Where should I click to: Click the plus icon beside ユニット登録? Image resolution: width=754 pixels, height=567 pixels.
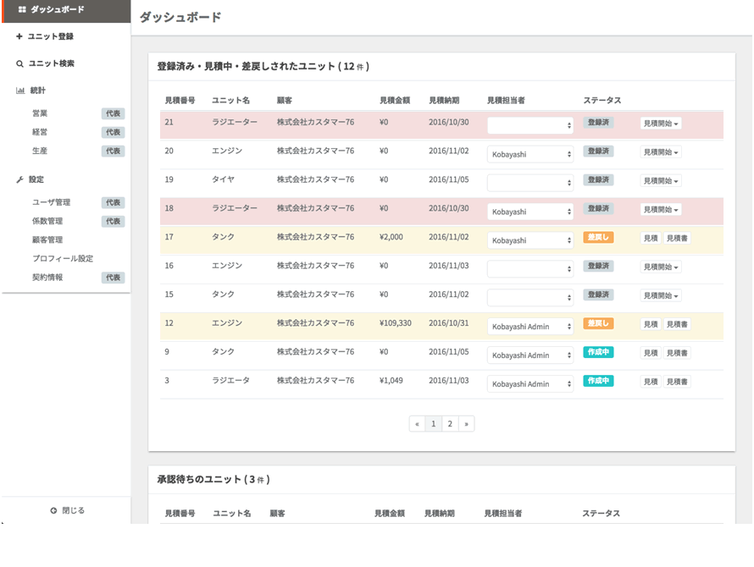[19, 36]
